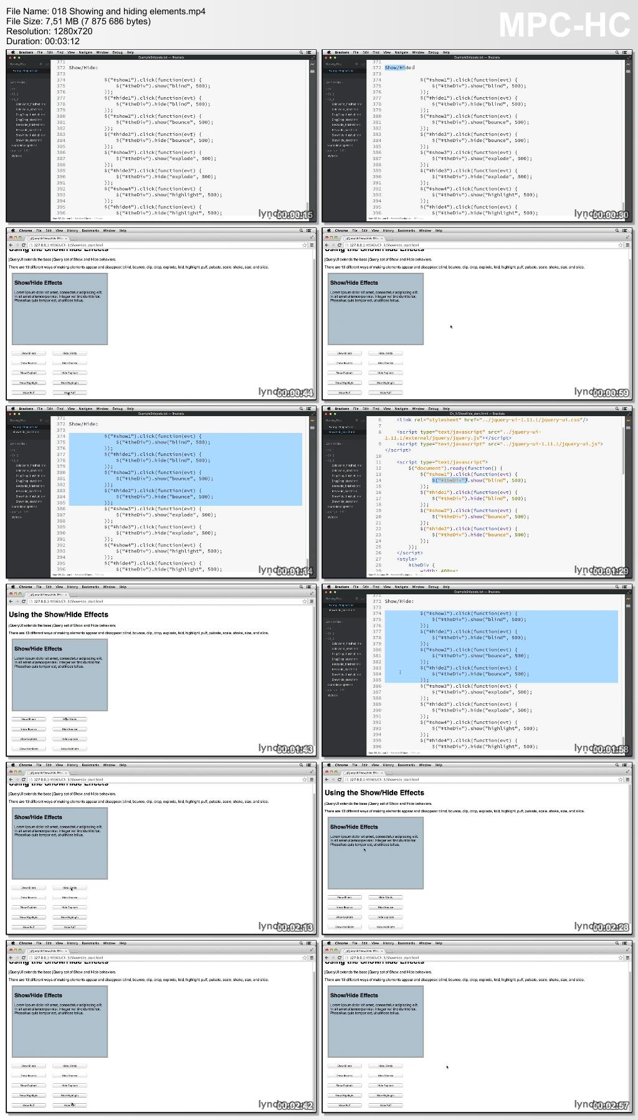Open Extension Manager in 00:01:29 frame
Screen dimensions: 638x1120
(629, 428)
